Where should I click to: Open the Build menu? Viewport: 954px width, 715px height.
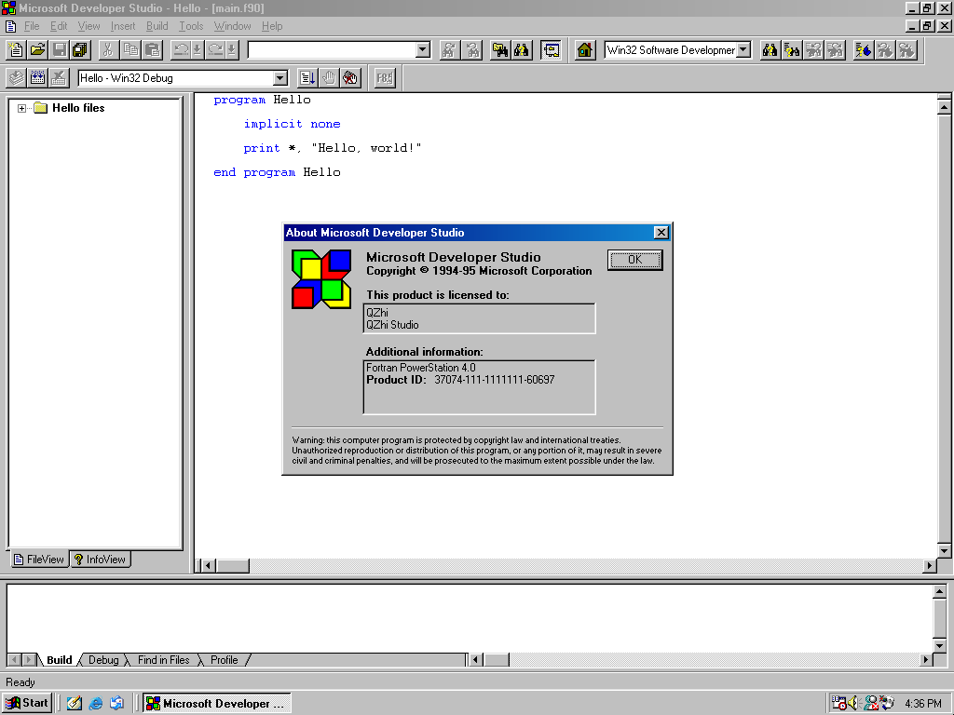[x=157, y=26]
